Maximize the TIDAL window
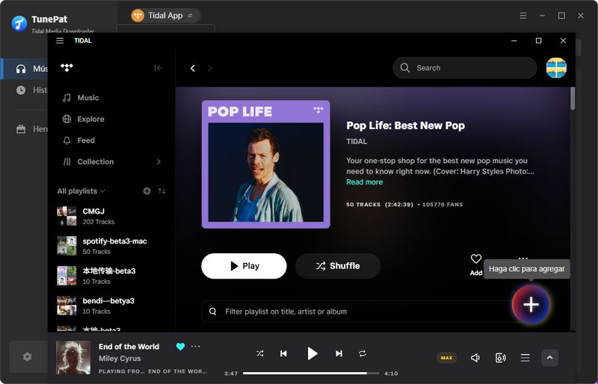This screenshot has height=384, width=598. (538, 40)
